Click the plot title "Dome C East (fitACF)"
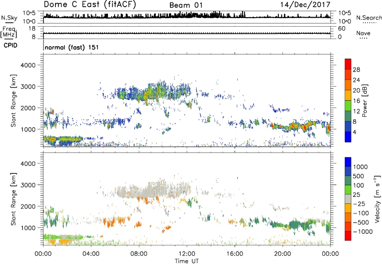 (90, 4)
